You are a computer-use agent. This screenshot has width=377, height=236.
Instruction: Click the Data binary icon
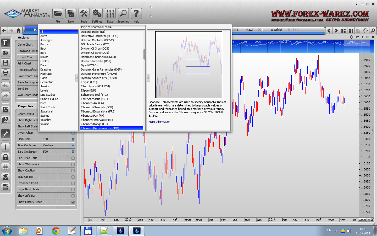(x=110, y=14)
